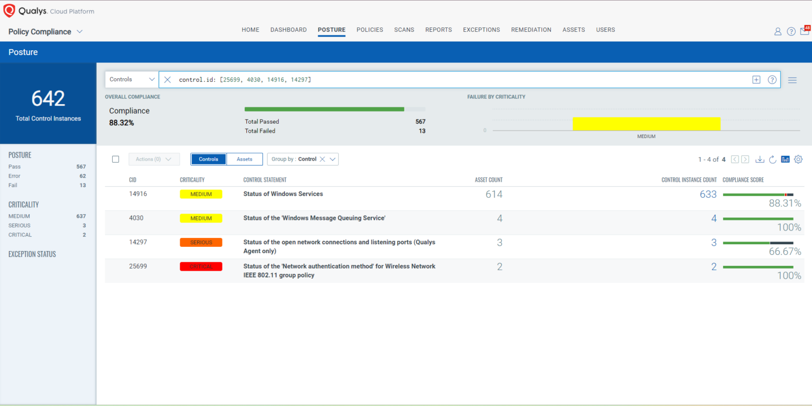Select the checkbox above the controls table
812x406 pixels.
click(x=116, y=159)
